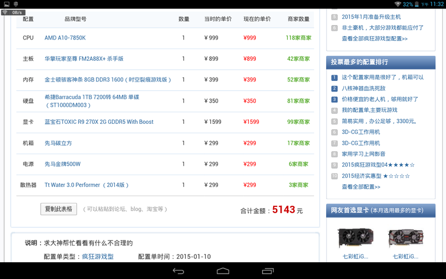This screenshot has height=279, width=446.
Task: Open 八核神器血洗死敌 ranked link
Action: [x=363, y=89]
